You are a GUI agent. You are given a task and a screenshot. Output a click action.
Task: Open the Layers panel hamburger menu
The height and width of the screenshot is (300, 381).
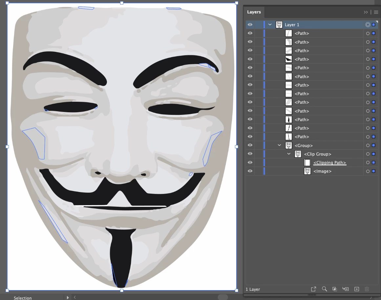(376, 12)
